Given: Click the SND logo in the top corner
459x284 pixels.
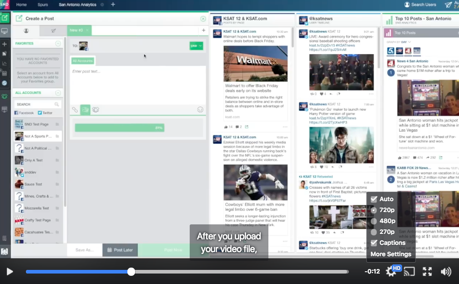Looking at the screenshot, I should tap(5, 5).
